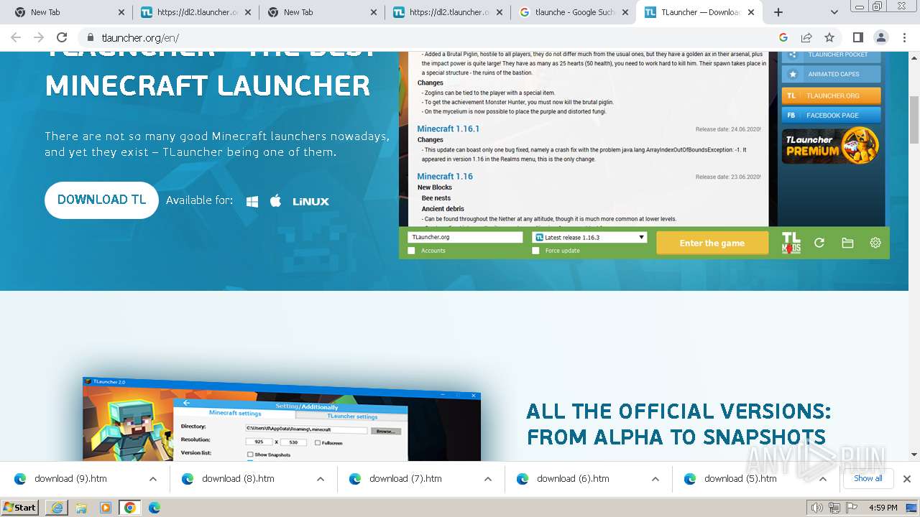The image size is (920, 517).
Task: Open a new tab with plus icon
Action: click(x=778, y=12)
